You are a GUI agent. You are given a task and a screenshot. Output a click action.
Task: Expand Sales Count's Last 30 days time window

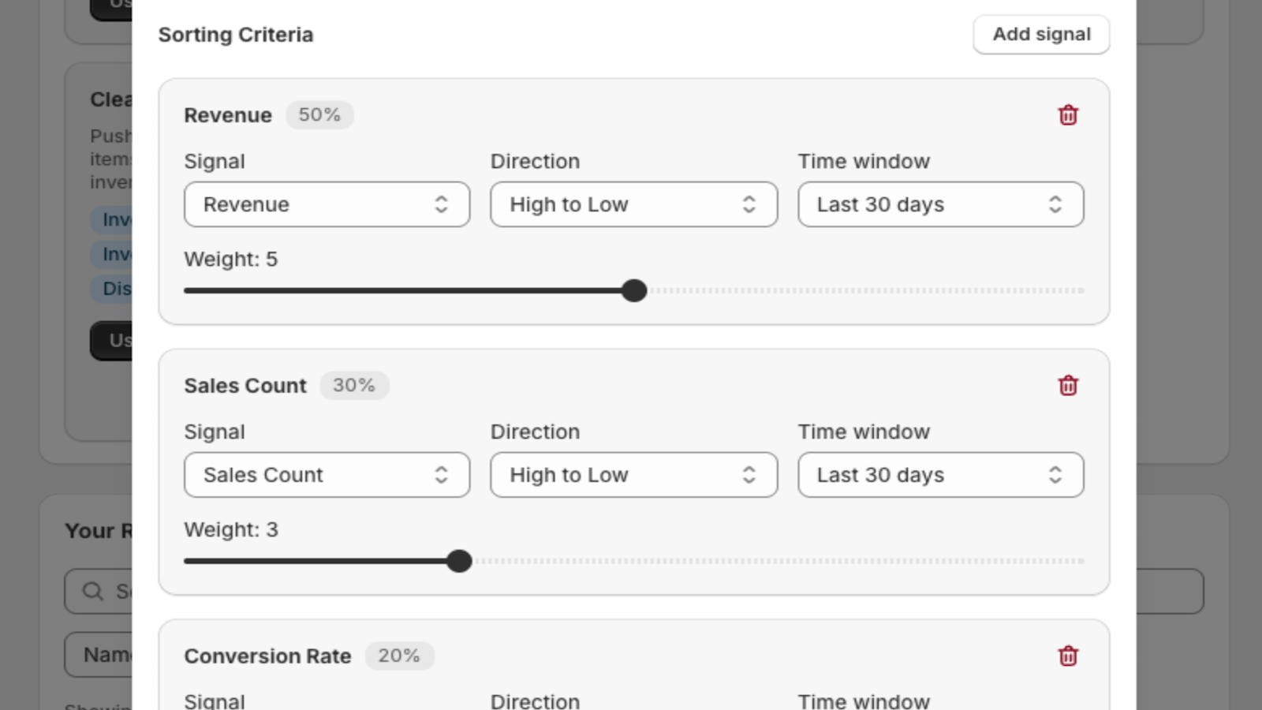(940, 475)
